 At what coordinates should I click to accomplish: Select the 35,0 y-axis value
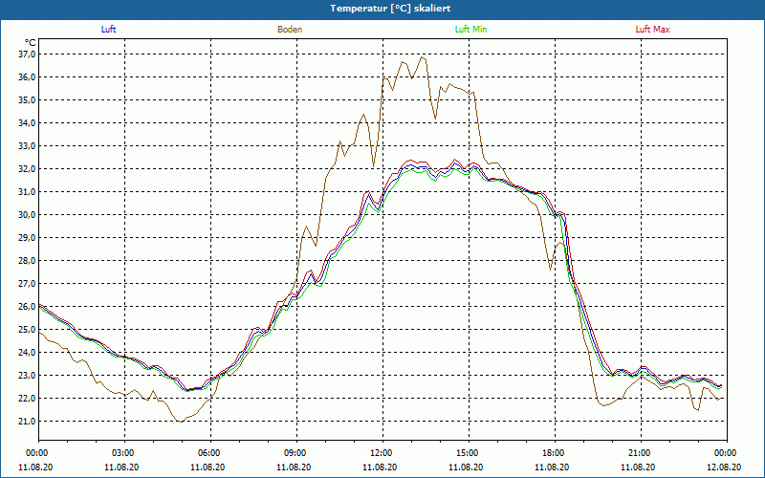28,100
